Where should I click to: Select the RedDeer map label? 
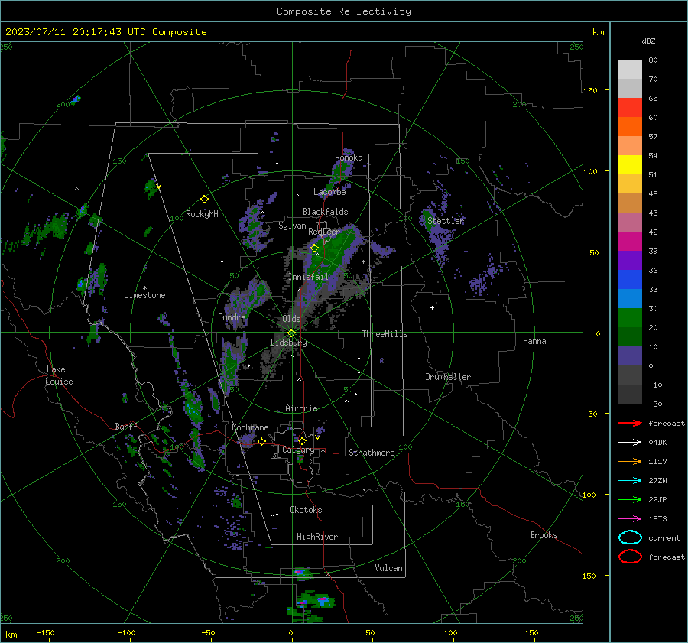pos(324,232)
